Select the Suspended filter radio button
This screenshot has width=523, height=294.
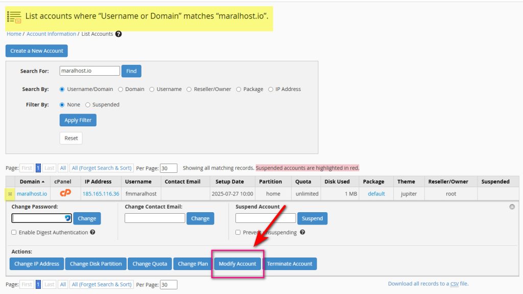point(88,105)
